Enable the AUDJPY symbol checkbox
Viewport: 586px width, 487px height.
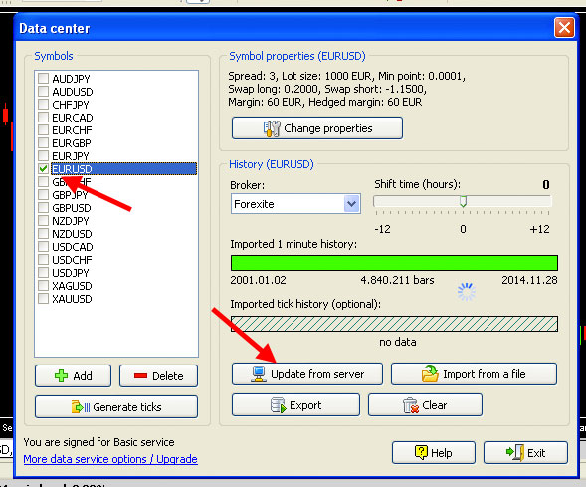click(x=44, y=78)
